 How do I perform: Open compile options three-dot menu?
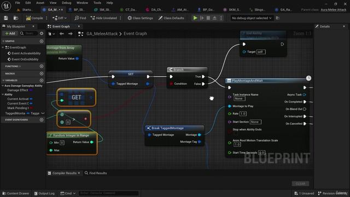(46, 18)
